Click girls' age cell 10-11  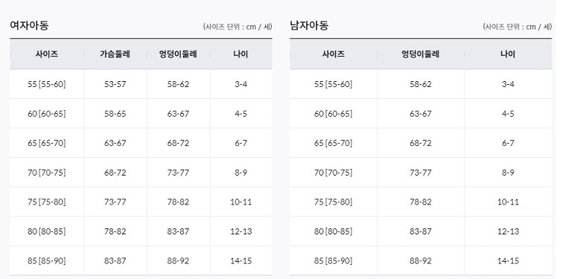tap(241, 202)
